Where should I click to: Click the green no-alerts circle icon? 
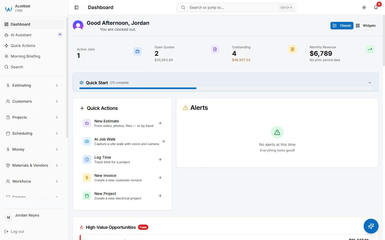point(277,132)
